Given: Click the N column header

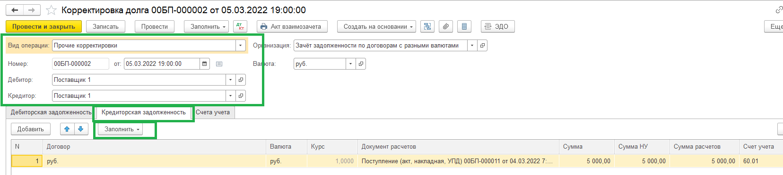Looking at the screenshot, I should tap(27, 147).
